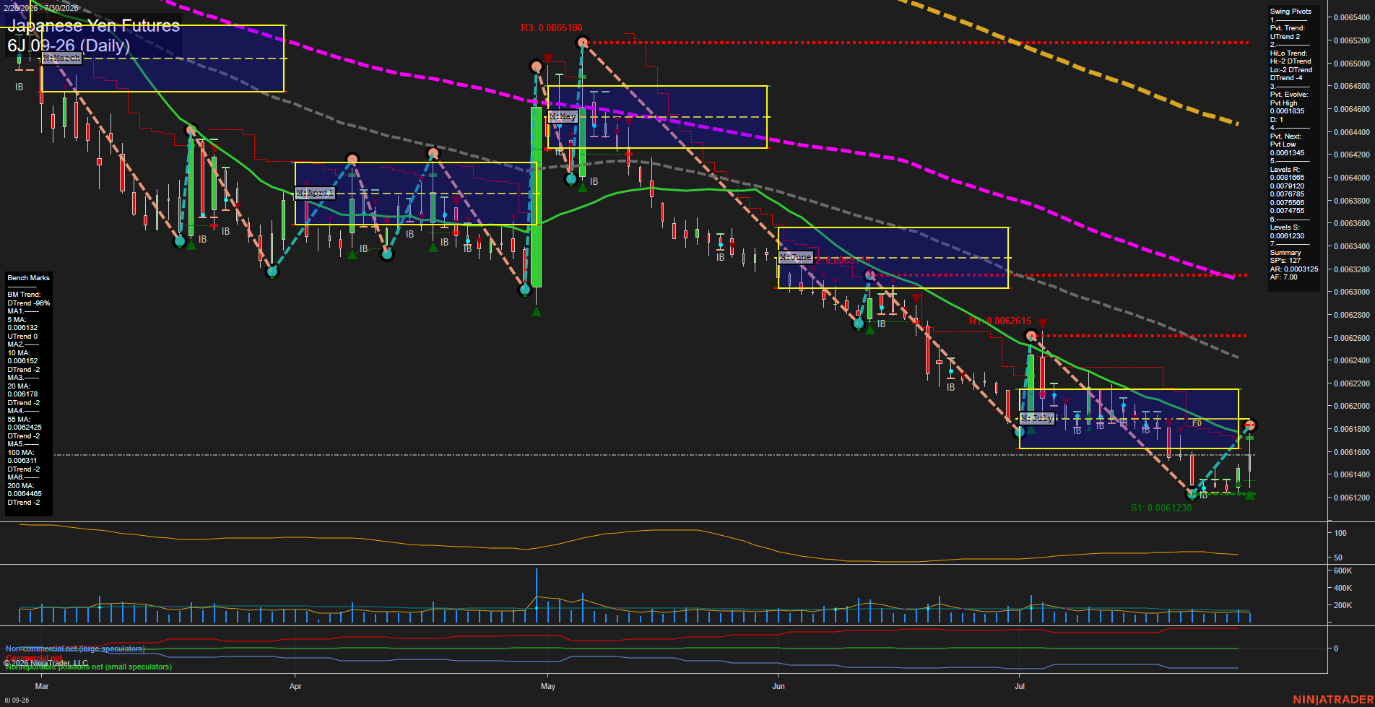Click the R3: 0.0065180 resistance label
The image size is (1375, 707).
[552, 28]
